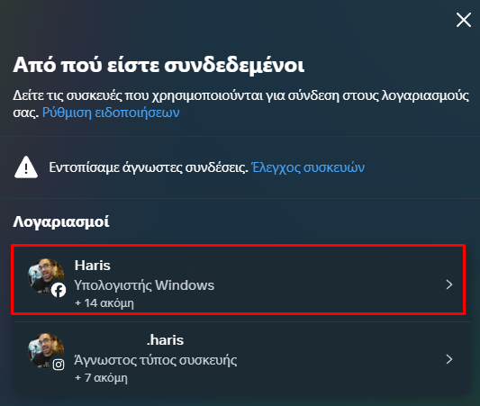
Task: Click the Από πού είστε συνδεδεμένοι title
Action: click(x=158, y=65)
